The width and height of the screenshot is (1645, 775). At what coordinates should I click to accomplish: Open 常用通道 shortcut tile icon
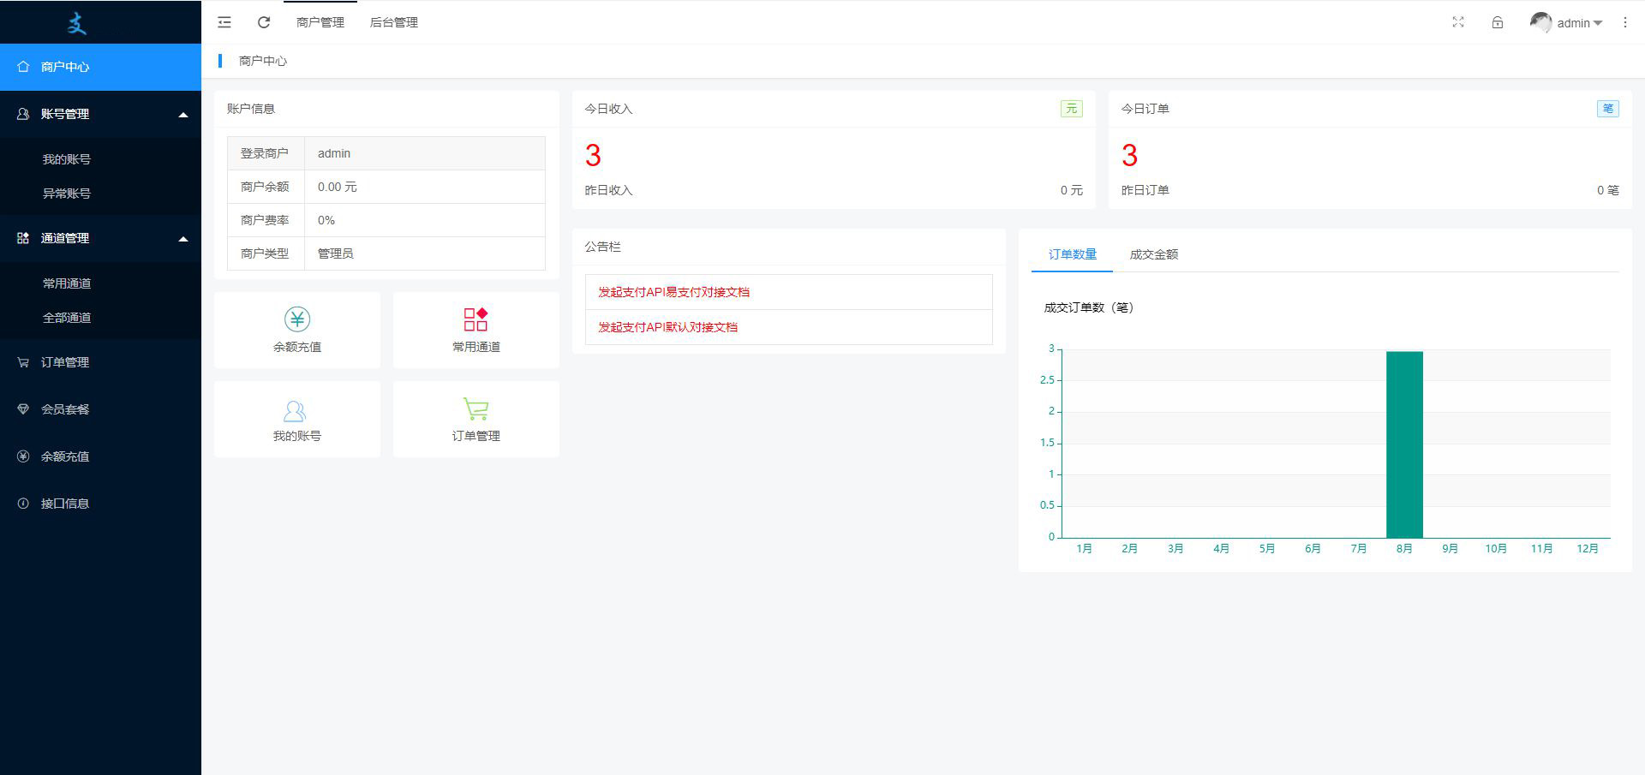476,319
